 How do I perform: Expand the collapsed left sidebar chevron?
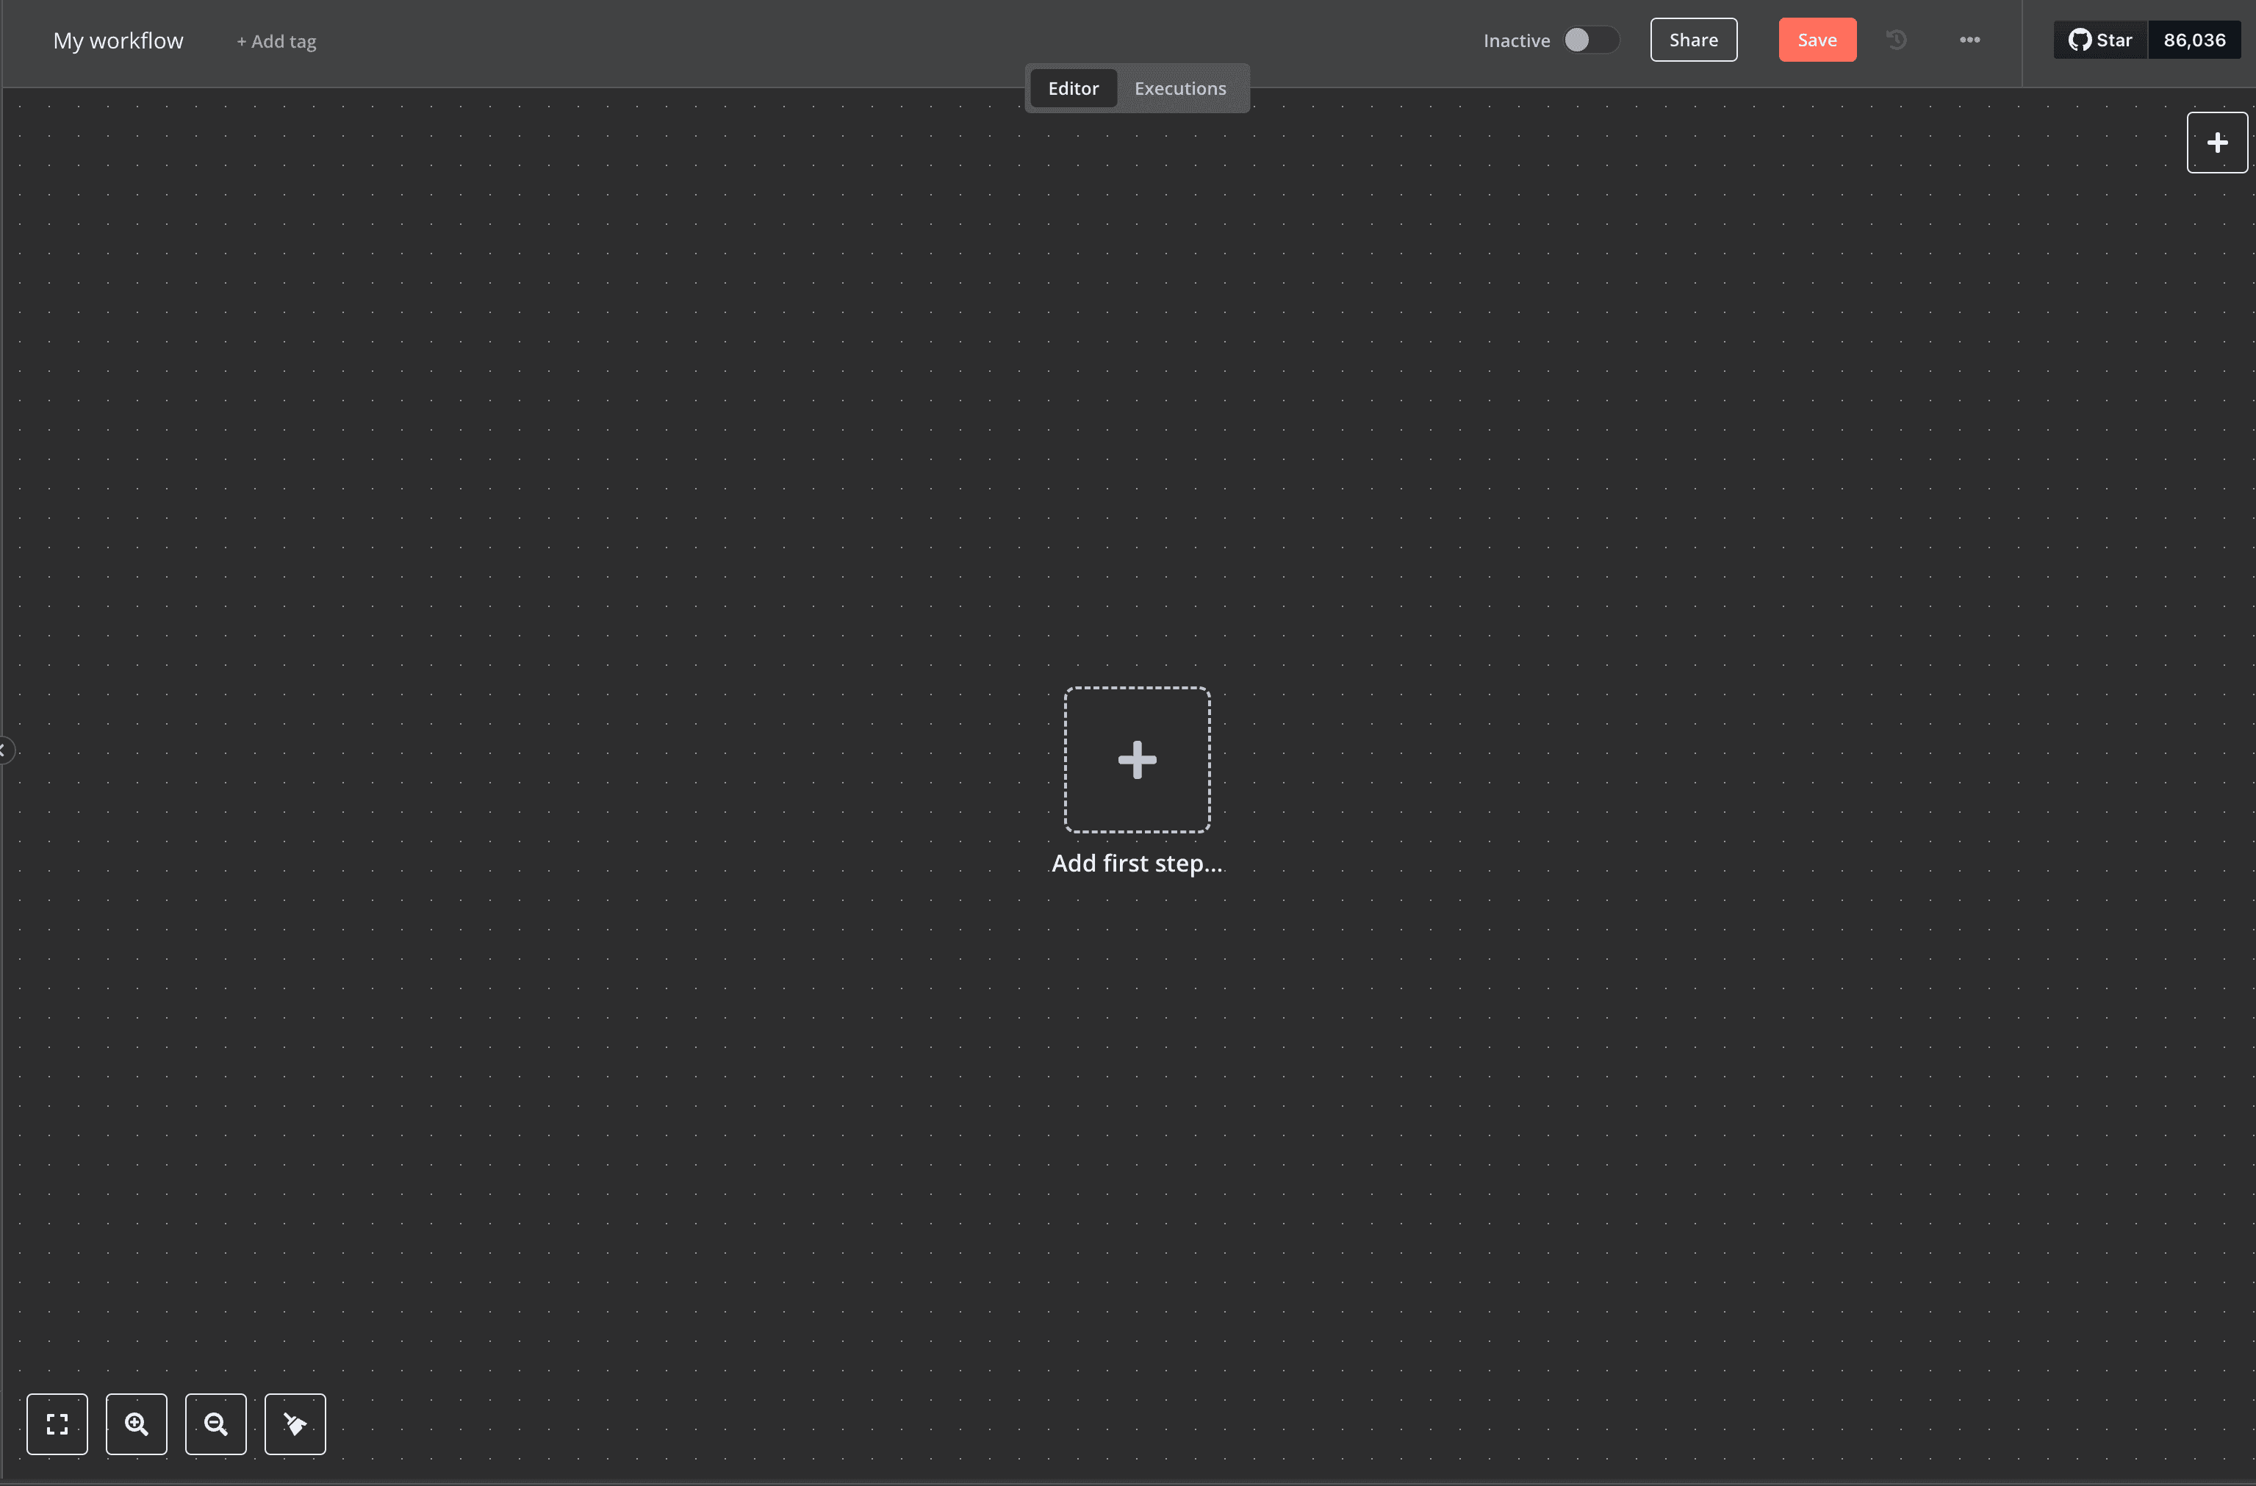pyautogui.click(x=4, y=750)
